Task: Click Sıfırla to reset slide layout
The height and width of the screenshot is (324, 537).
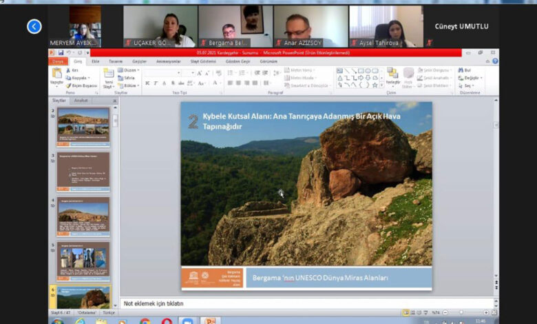Action: pyautogui.click(x=127, y=78)
